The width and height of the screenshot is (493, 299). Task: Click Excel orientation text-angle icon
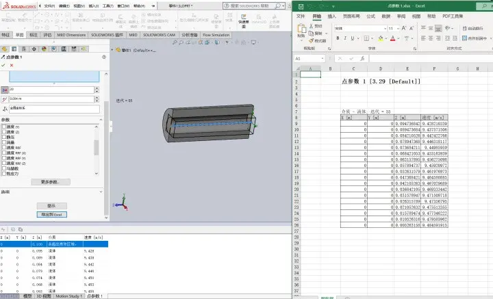[447, 28]
